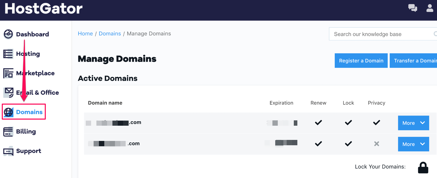This screenshot has width=437, height=178.
Task: Click Transfer a Domain button
Action: [413, 61]
